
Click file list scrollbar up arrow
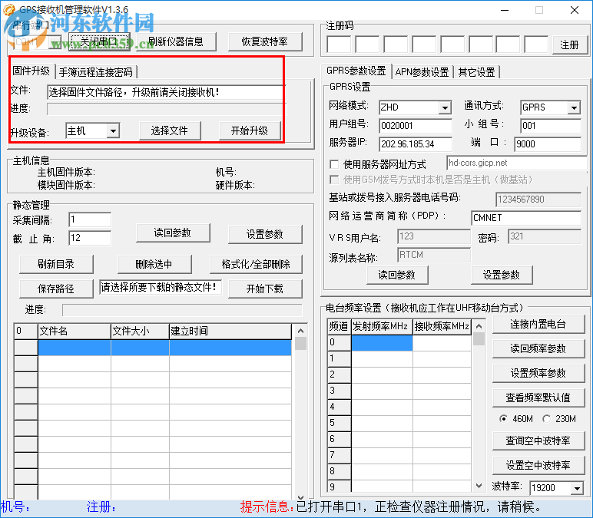tap(300, 331)
